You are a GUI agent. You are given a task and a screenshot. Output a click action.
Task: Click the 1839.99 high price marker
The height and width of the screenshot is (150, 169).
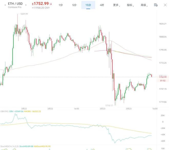pyautogui.click(x=24, y=14)
